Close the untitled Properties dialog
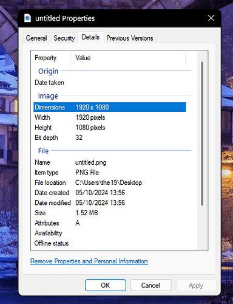 tap(211, 18)
